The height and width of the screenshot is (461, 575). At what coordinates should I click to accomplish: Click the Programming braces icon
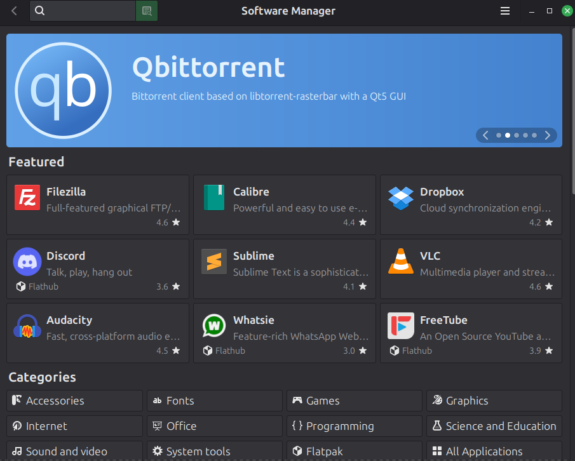pos(297,425)
